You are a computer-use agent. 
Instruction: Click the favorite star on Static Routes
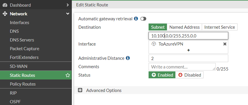point(68,75)
